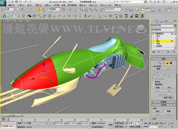Screen dimensions: 178x129
Task: Click the time slider at frame 0/100
Action: pos(12,115)
